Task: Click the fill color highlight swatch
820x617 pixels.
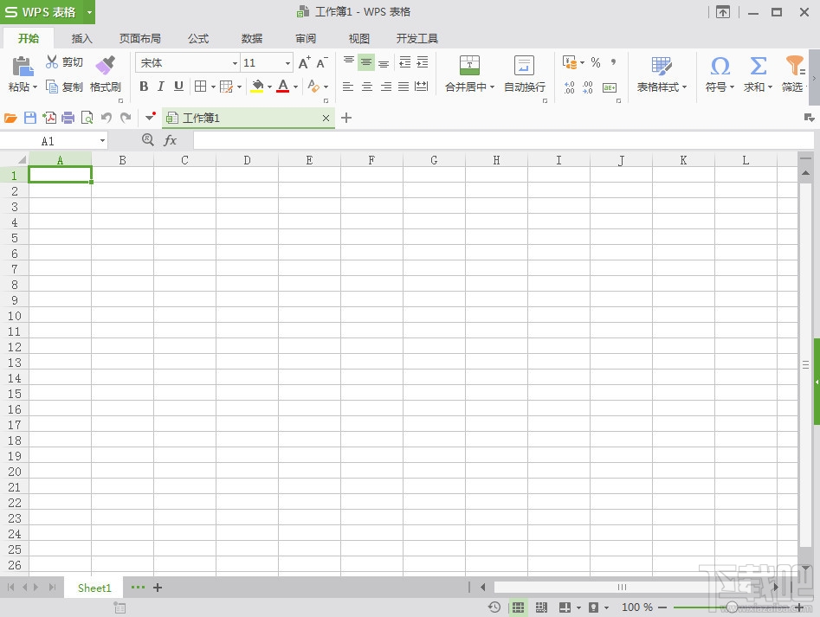Action: pos(259,87)
